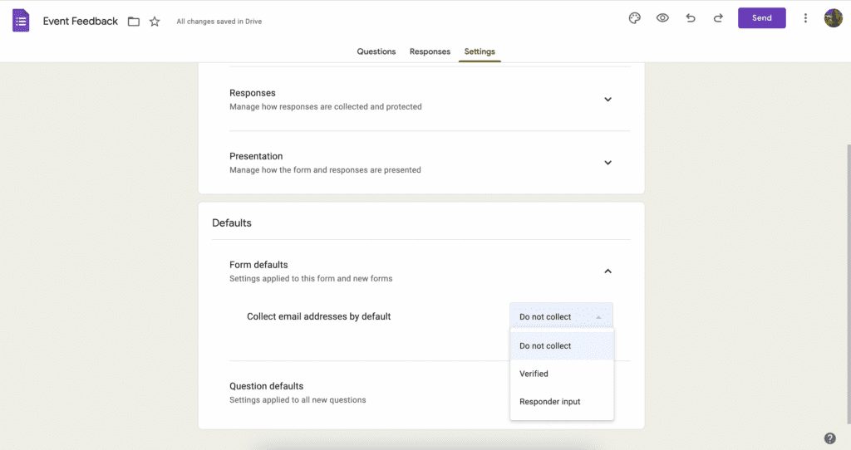Collapse the Form defaults section

[x=608, y=271]
